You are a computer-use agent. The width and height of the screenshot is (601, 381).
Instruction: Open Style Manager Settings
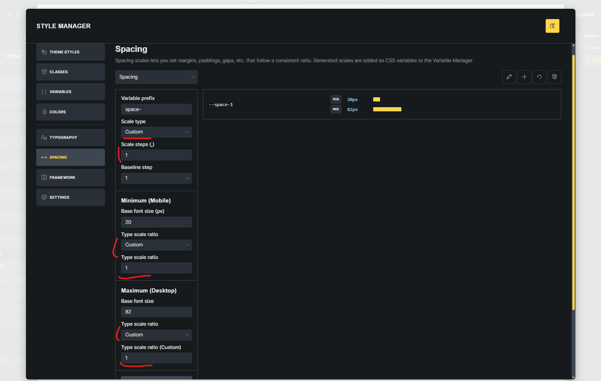[71, 197]
